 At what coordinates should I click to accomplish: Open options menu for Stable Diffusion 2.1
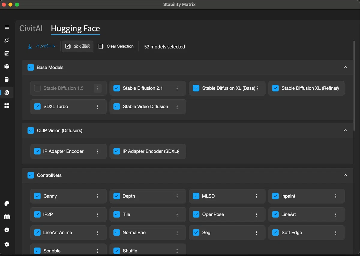tap(177, 88)
